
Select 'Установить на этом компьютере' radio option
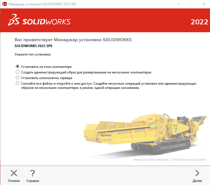(x=17, y=66)
